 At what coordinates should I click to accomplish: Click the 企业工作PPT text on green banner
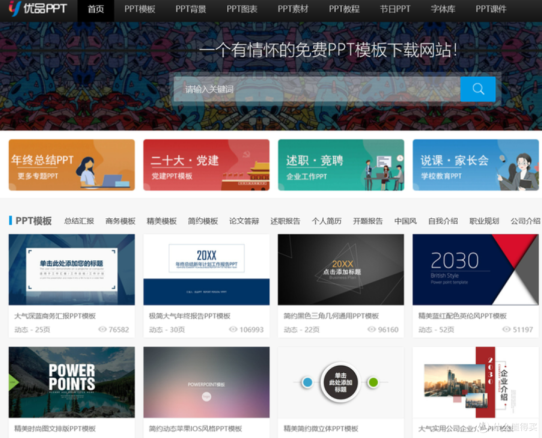point(307,177)
